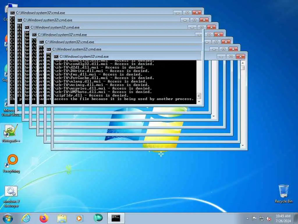Click the DWrite.dll.mui Access is denied line
Image resolution: width=298 pixels, height=224 pixels.
102,71
